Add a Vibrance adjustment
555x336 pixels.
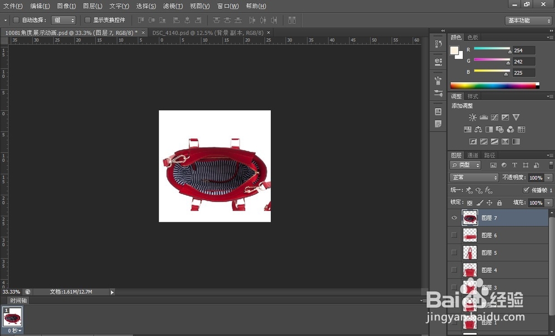coord(516,117)
